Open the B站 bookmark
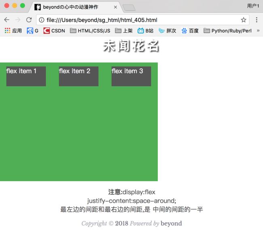This screenshot has width=263, height=231. pos(145,31)
